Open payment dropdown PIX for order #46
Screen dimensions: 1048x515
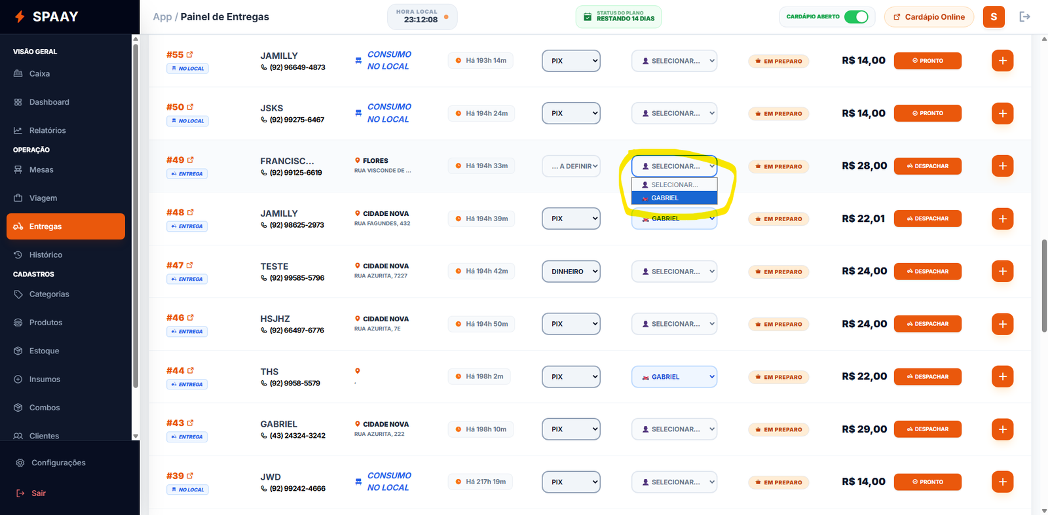(571, 324)
